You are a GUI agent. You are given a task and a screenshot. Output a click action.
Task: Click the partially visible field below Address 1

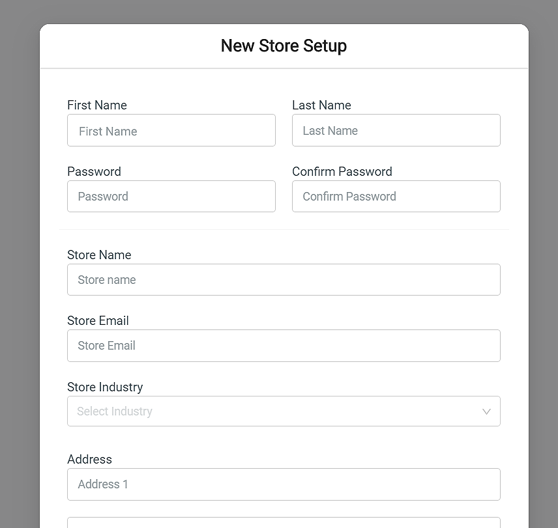coord(284,523)
